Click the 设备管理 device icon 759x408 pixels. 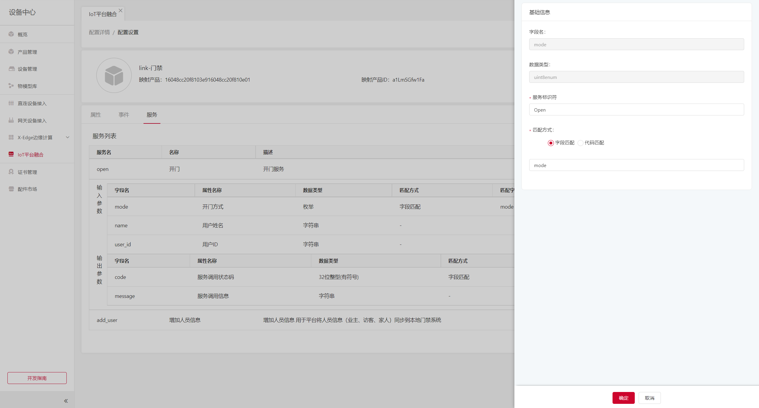(12, 69)
